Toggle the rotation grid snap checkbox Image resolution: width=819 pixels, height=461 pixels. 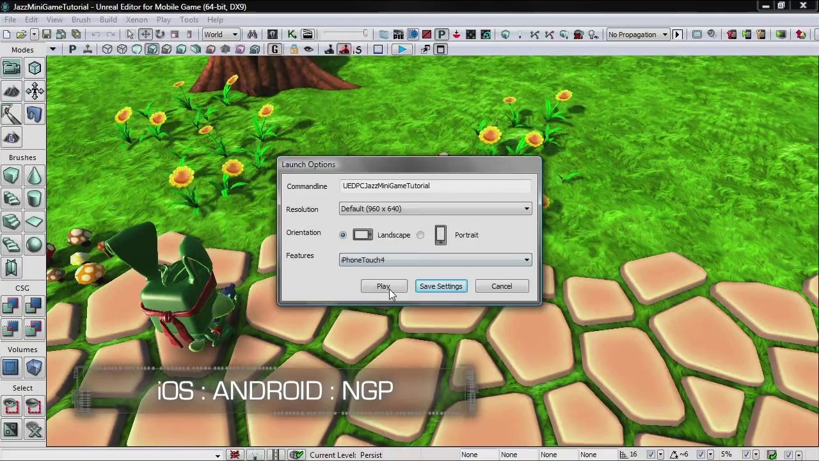[x=701, y=455]
